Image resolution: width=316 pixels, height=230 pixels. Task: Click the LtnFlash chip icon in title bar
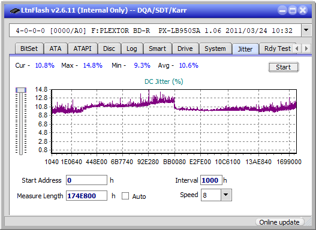point(15,10)
